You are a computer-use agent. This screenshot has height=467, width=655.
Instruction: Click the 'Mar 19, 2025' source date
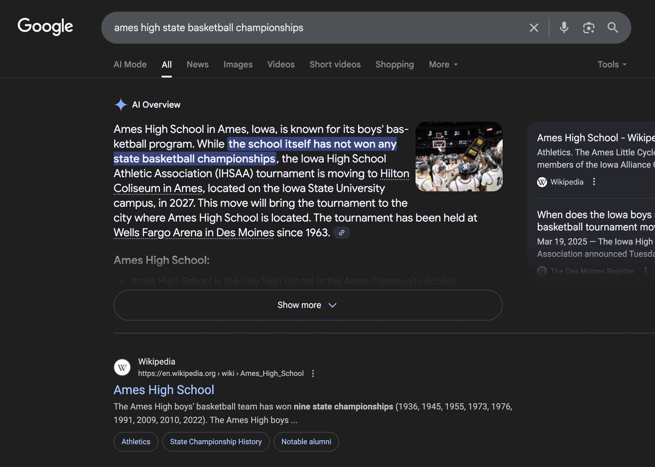(x=562, y=241)
